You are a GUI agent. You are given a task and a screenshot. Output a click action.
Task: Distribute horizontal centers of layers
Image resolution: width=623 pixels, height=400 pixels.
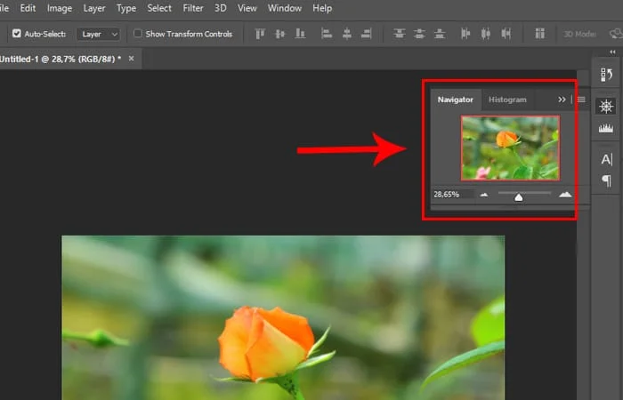[486, 34]
